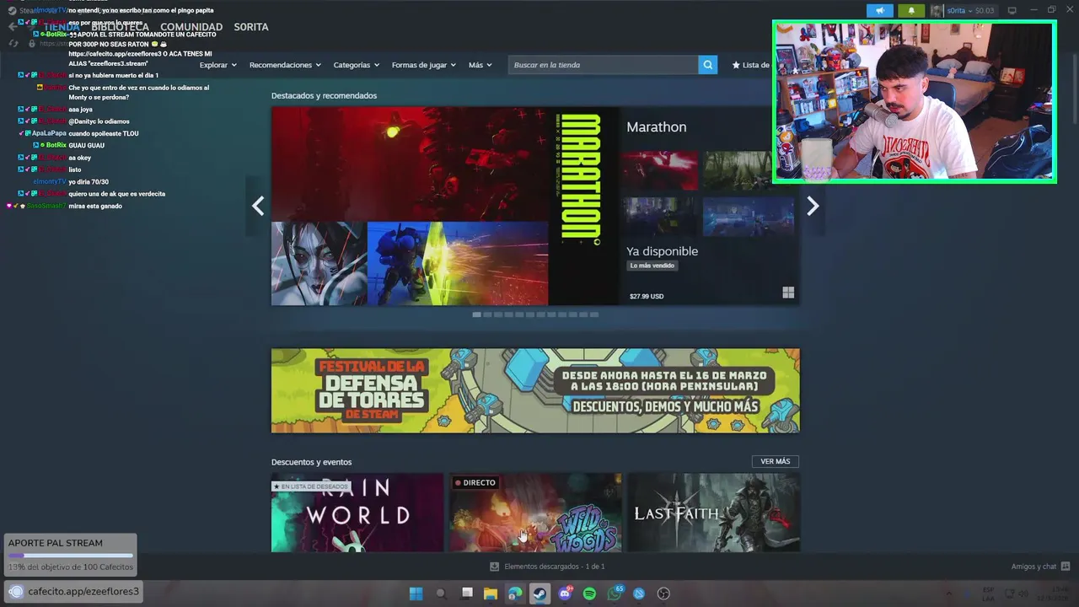Show previous featured game carousel arrow
The width and height of the screenshot is (1079, 607).
[258, 206]
